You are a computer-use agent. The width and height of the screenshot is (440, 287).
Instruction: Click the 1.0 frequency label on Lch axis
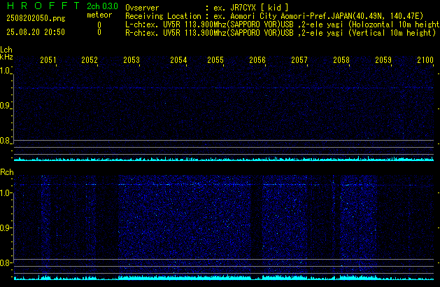5,71
